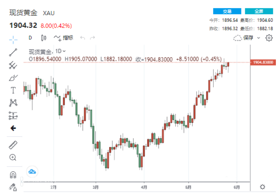This screenshot has width=280, height=195.
Task: Open the 指标 indicators menu
Action: [x=64, y=37]
